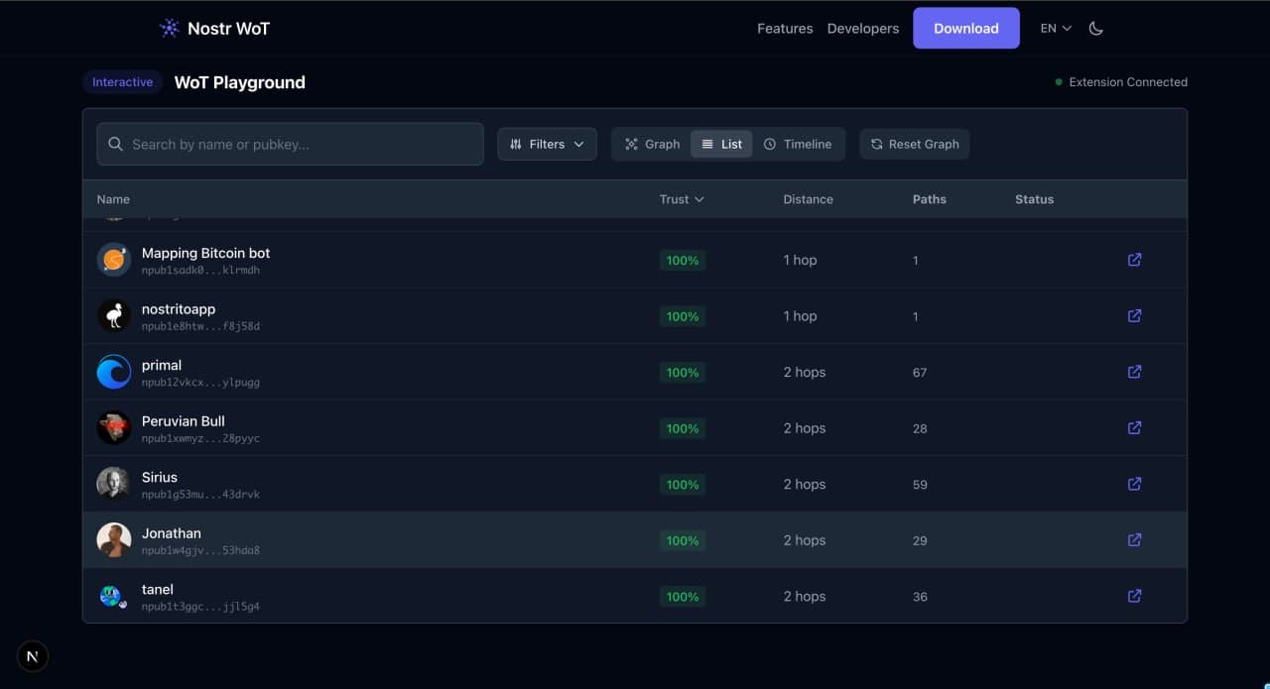Expand the EN language dropdown
This screenshot has height=689, width=1270.
click(x=1054, y=28)
